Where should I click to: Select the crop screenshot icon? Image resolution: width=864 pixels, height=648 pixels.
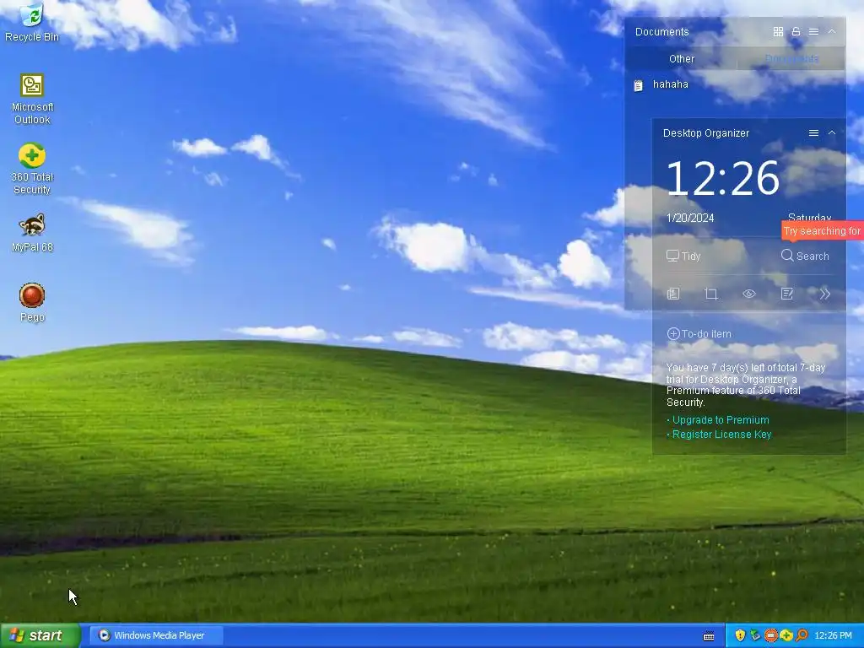(x=711, y=294)
